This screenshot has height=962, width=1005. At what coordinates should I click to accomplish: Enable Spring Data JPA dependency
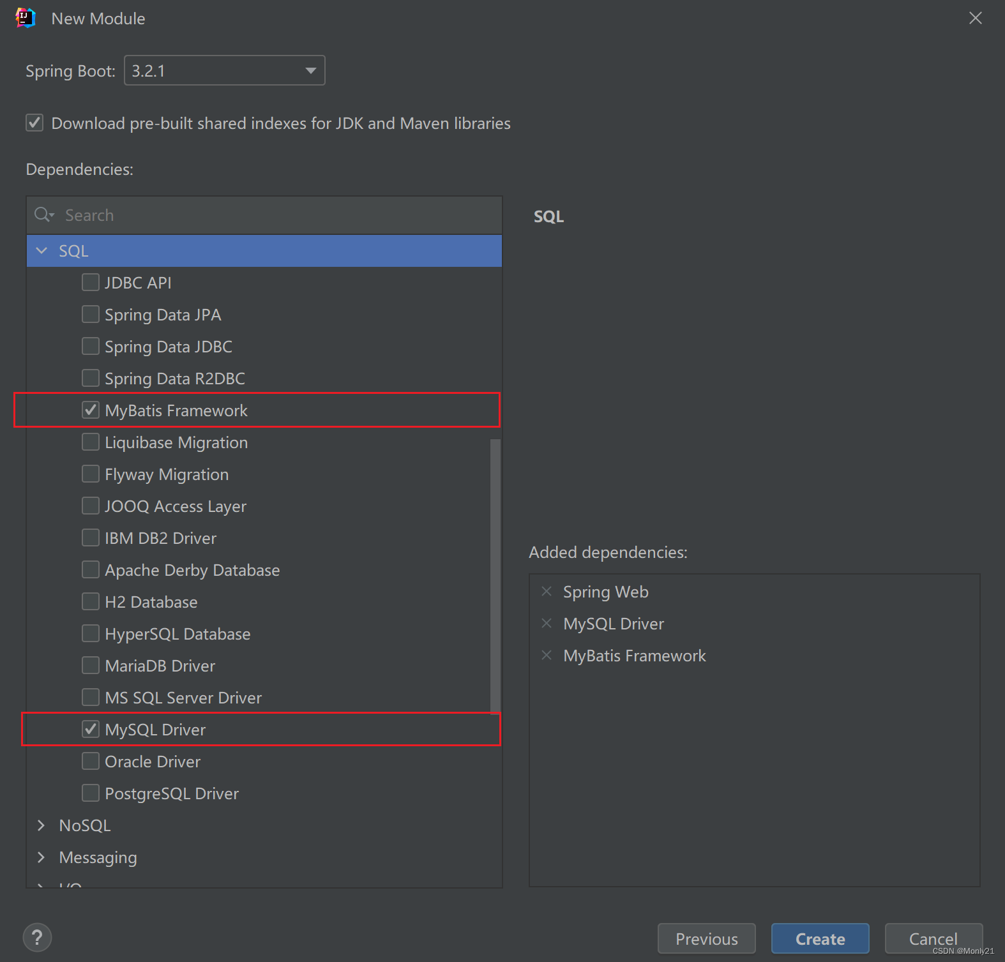pos(91,314)
